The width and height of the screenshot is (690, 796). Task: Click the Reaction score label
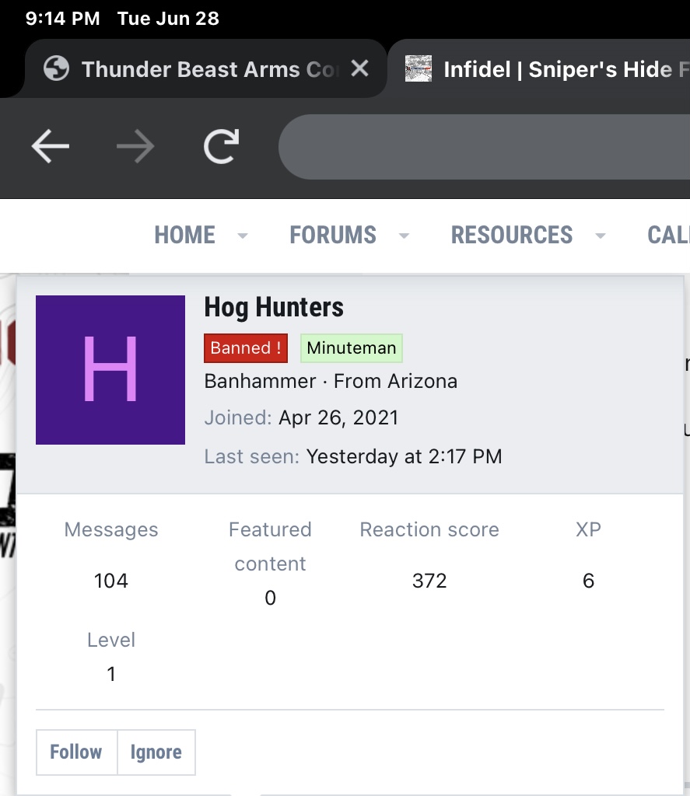tap(429, 529)
